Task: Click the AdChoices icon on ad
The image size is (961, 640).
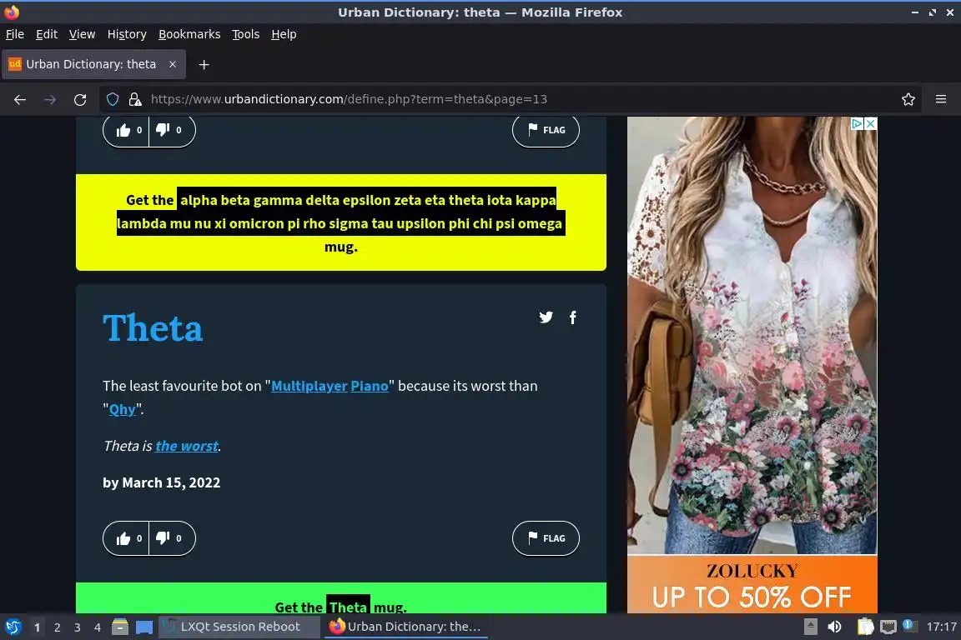Action: (x=858, y=123)
